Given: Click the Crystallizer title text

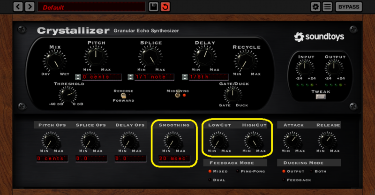Looking at the screenshot, I should [73, 30].
